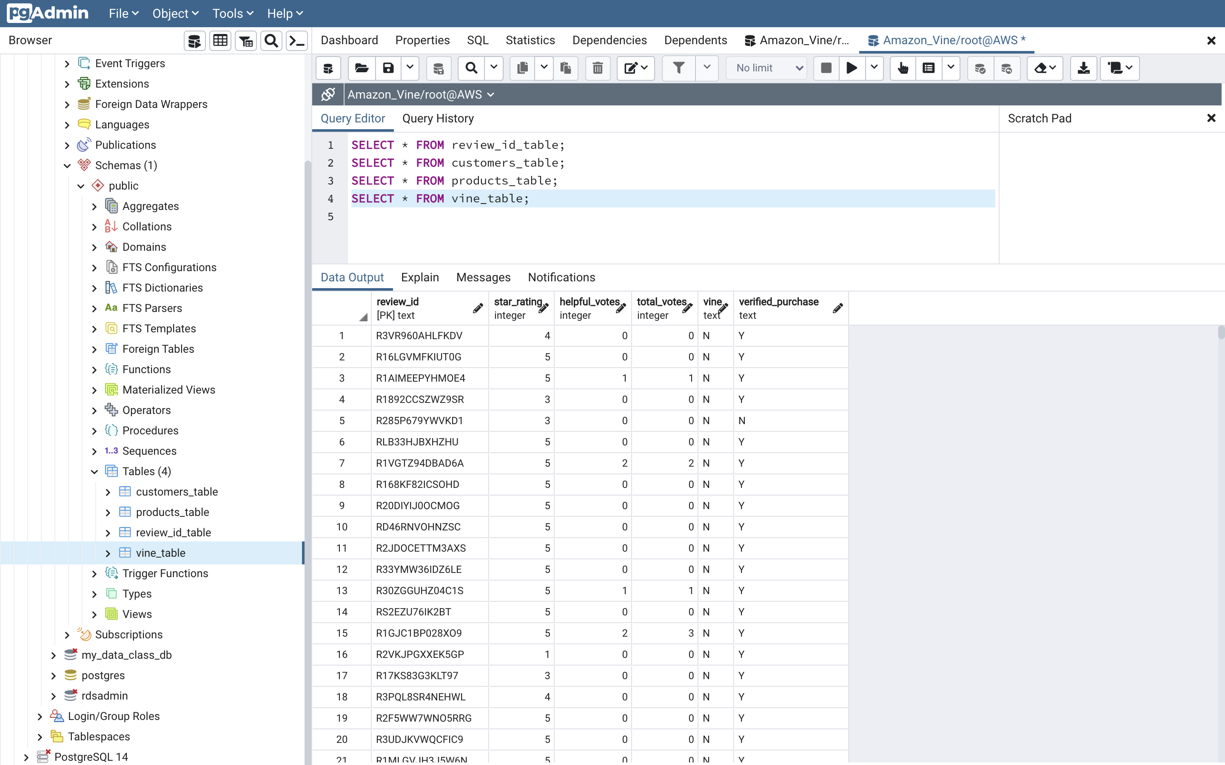Open the Tools menu
This screenshot has height=765, width=1225.
[x=232, y=14]
